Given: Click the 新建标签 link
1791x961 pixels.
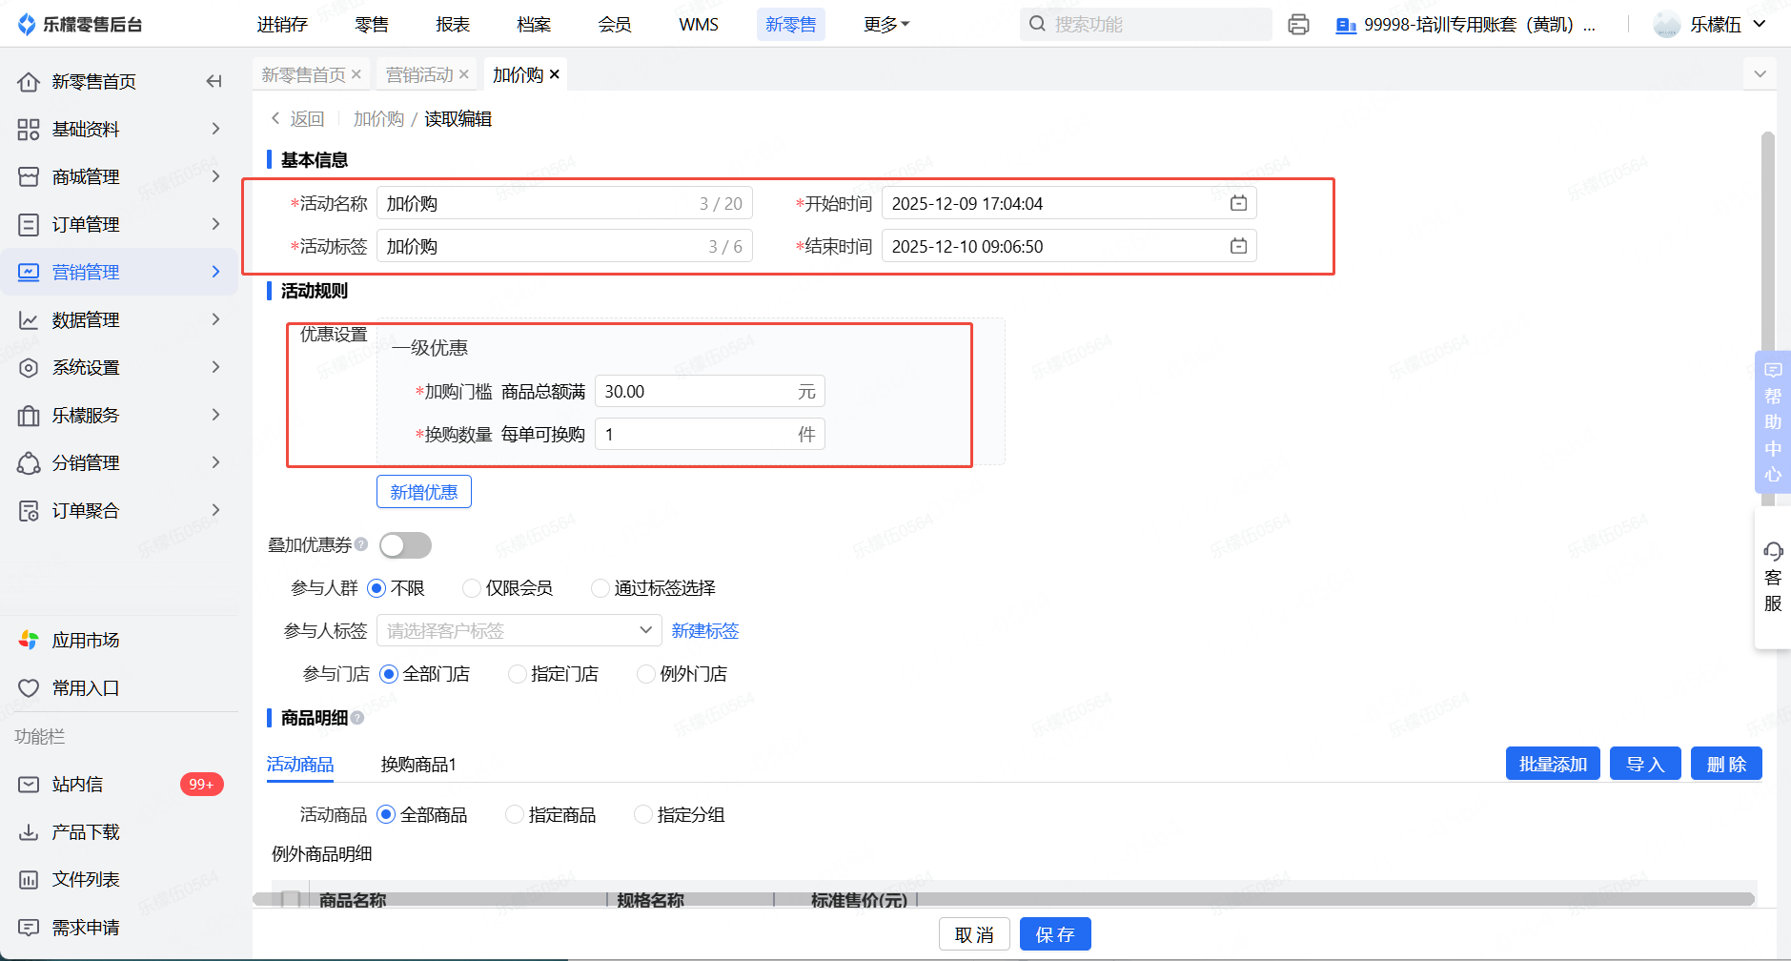Looking at the screenshot, I should 705,631.
